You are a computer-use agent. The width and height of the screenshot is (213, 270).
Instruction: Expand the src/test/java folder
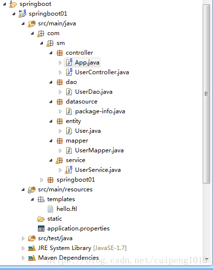click(23, 238)
